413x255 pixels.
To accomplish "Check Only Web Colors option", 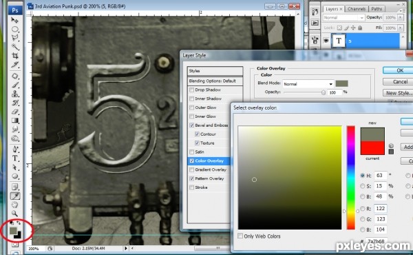I will coord(240,236).
